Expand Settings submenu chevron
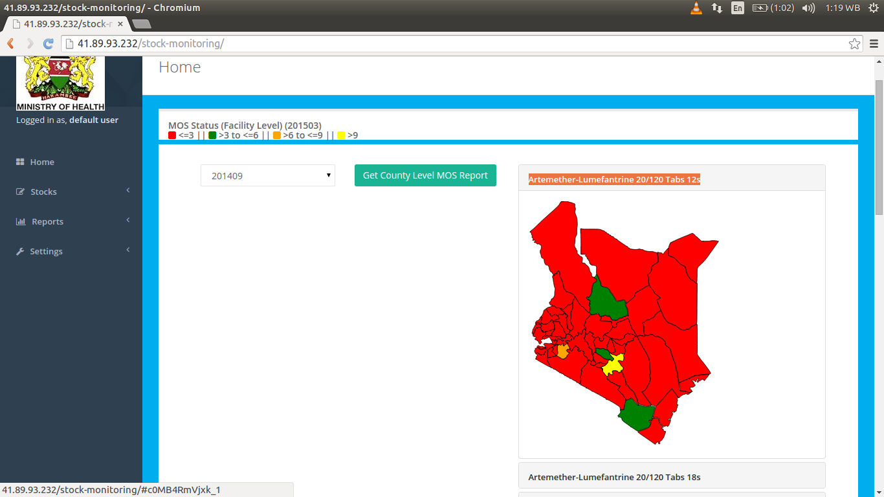Screen dimensions: 884x497 (x=128, y=250)
